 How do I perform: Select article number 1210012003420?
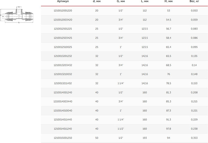(x=63, y=20)
